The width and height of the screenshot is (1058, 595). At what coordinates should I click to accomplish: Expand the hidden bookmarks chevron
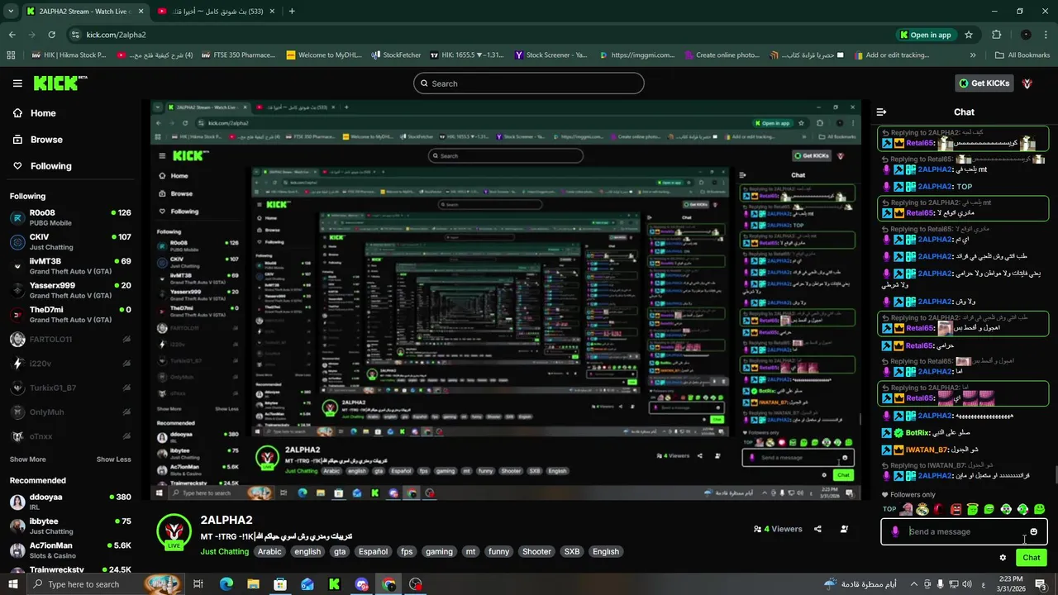coord(973,55)
